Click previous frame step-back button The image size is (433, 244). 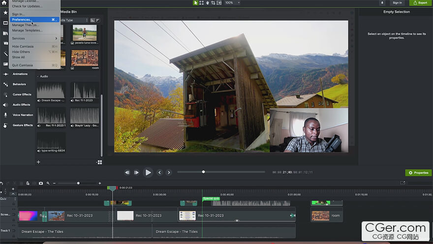point(127,173)
